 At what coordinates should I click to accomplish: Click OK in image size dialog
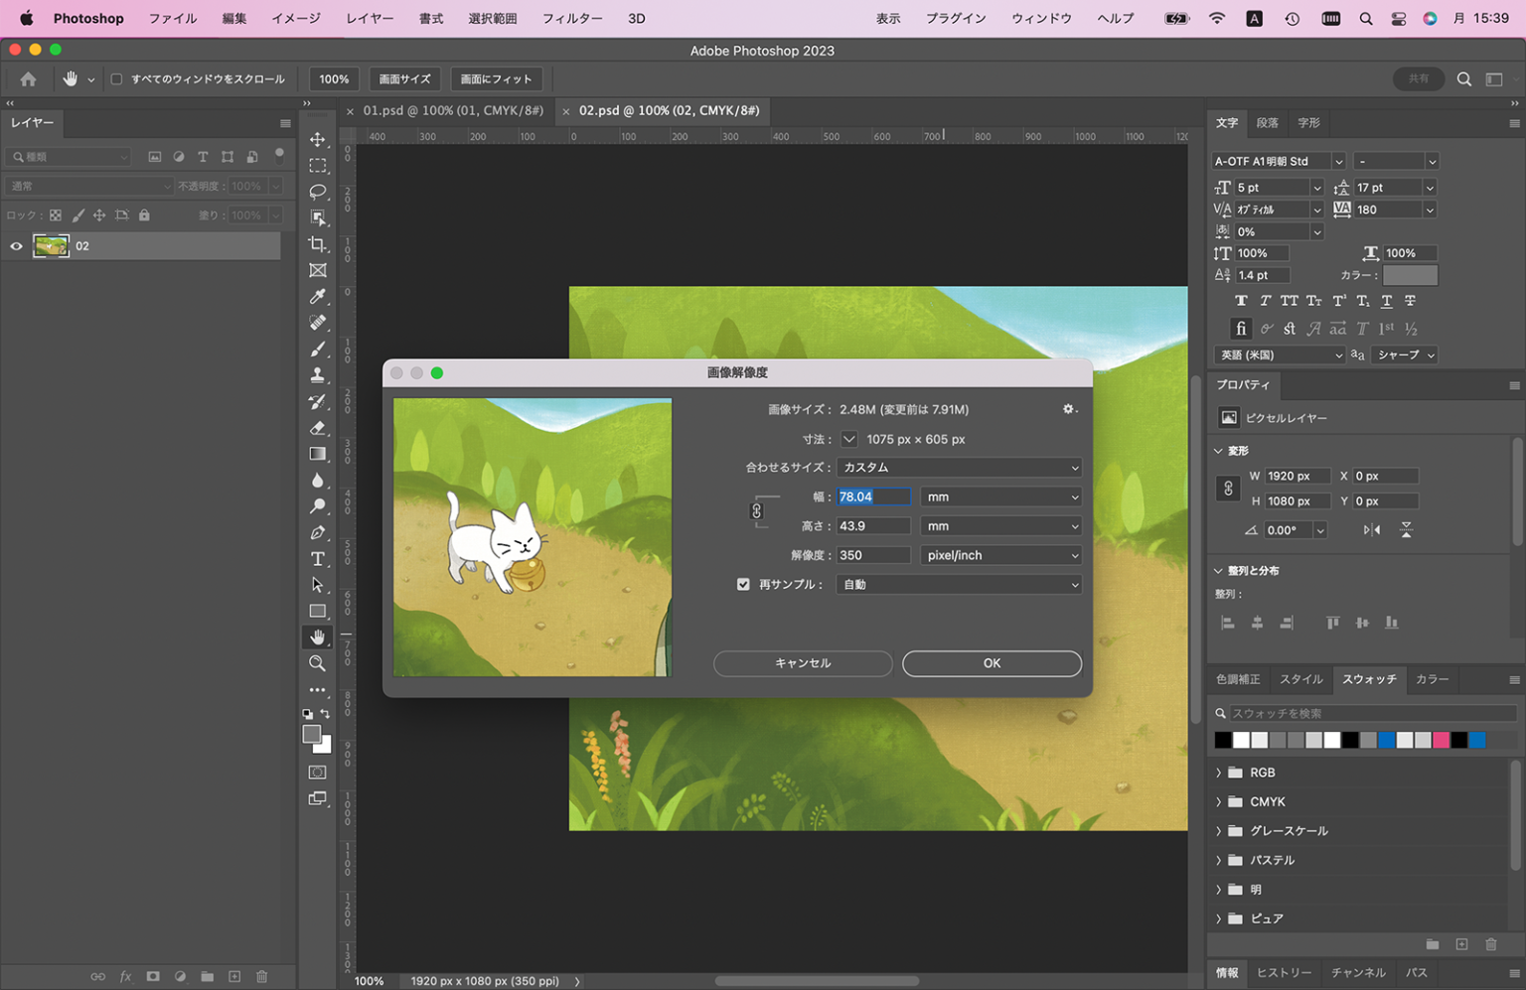(992, 663)
